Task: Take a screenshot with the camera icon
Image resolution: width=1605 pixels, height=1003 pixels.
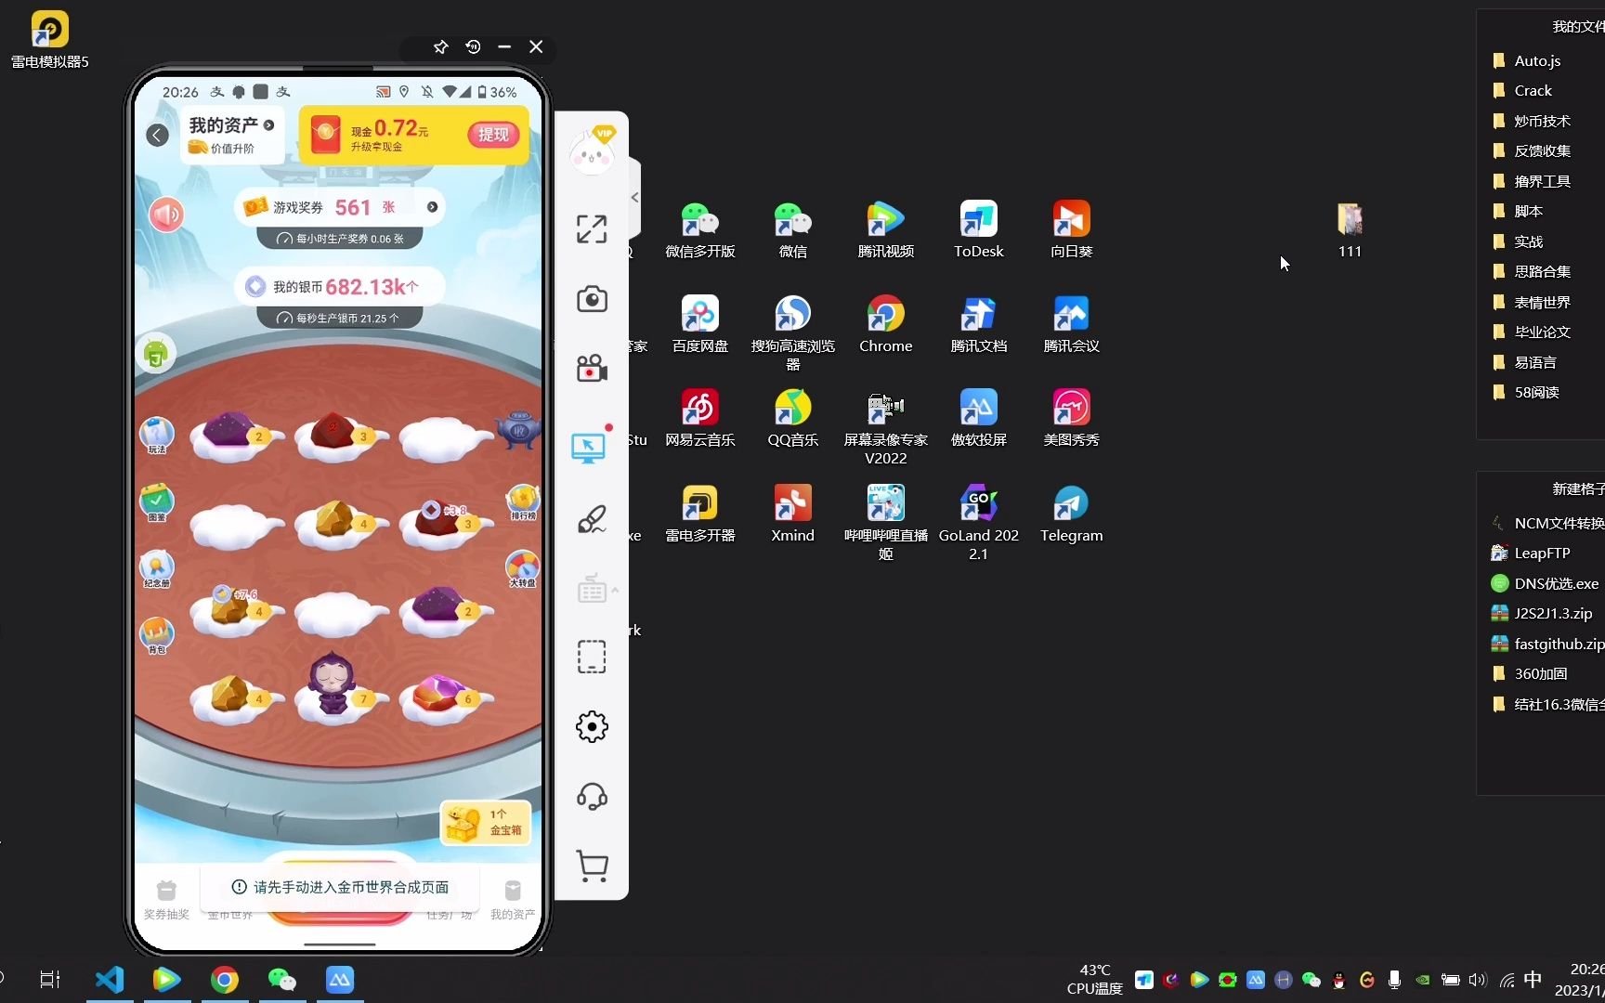Action: pos(592,299)
